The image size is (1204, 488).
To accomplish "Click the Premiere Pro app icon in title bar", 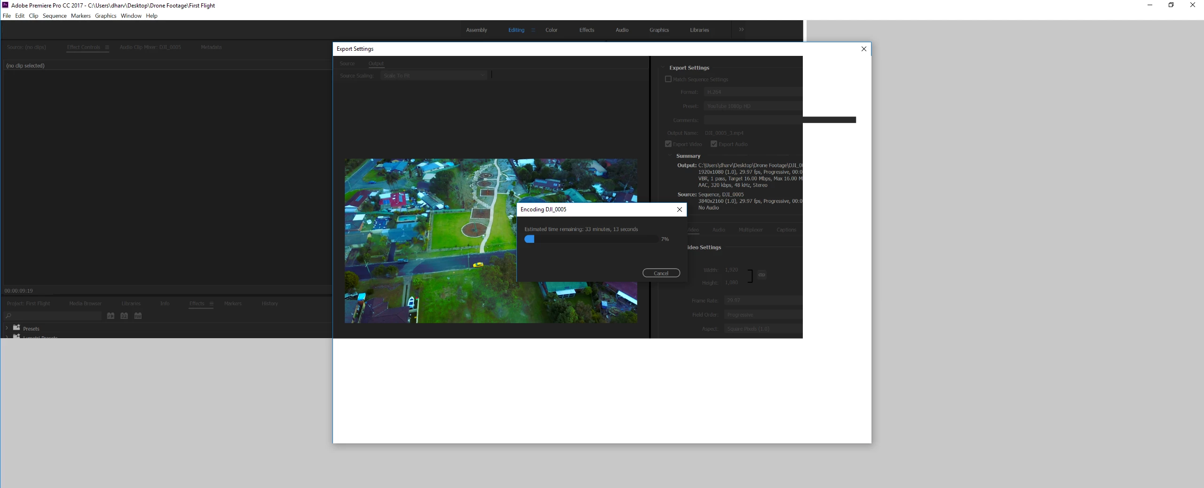I will coord(5,5).
